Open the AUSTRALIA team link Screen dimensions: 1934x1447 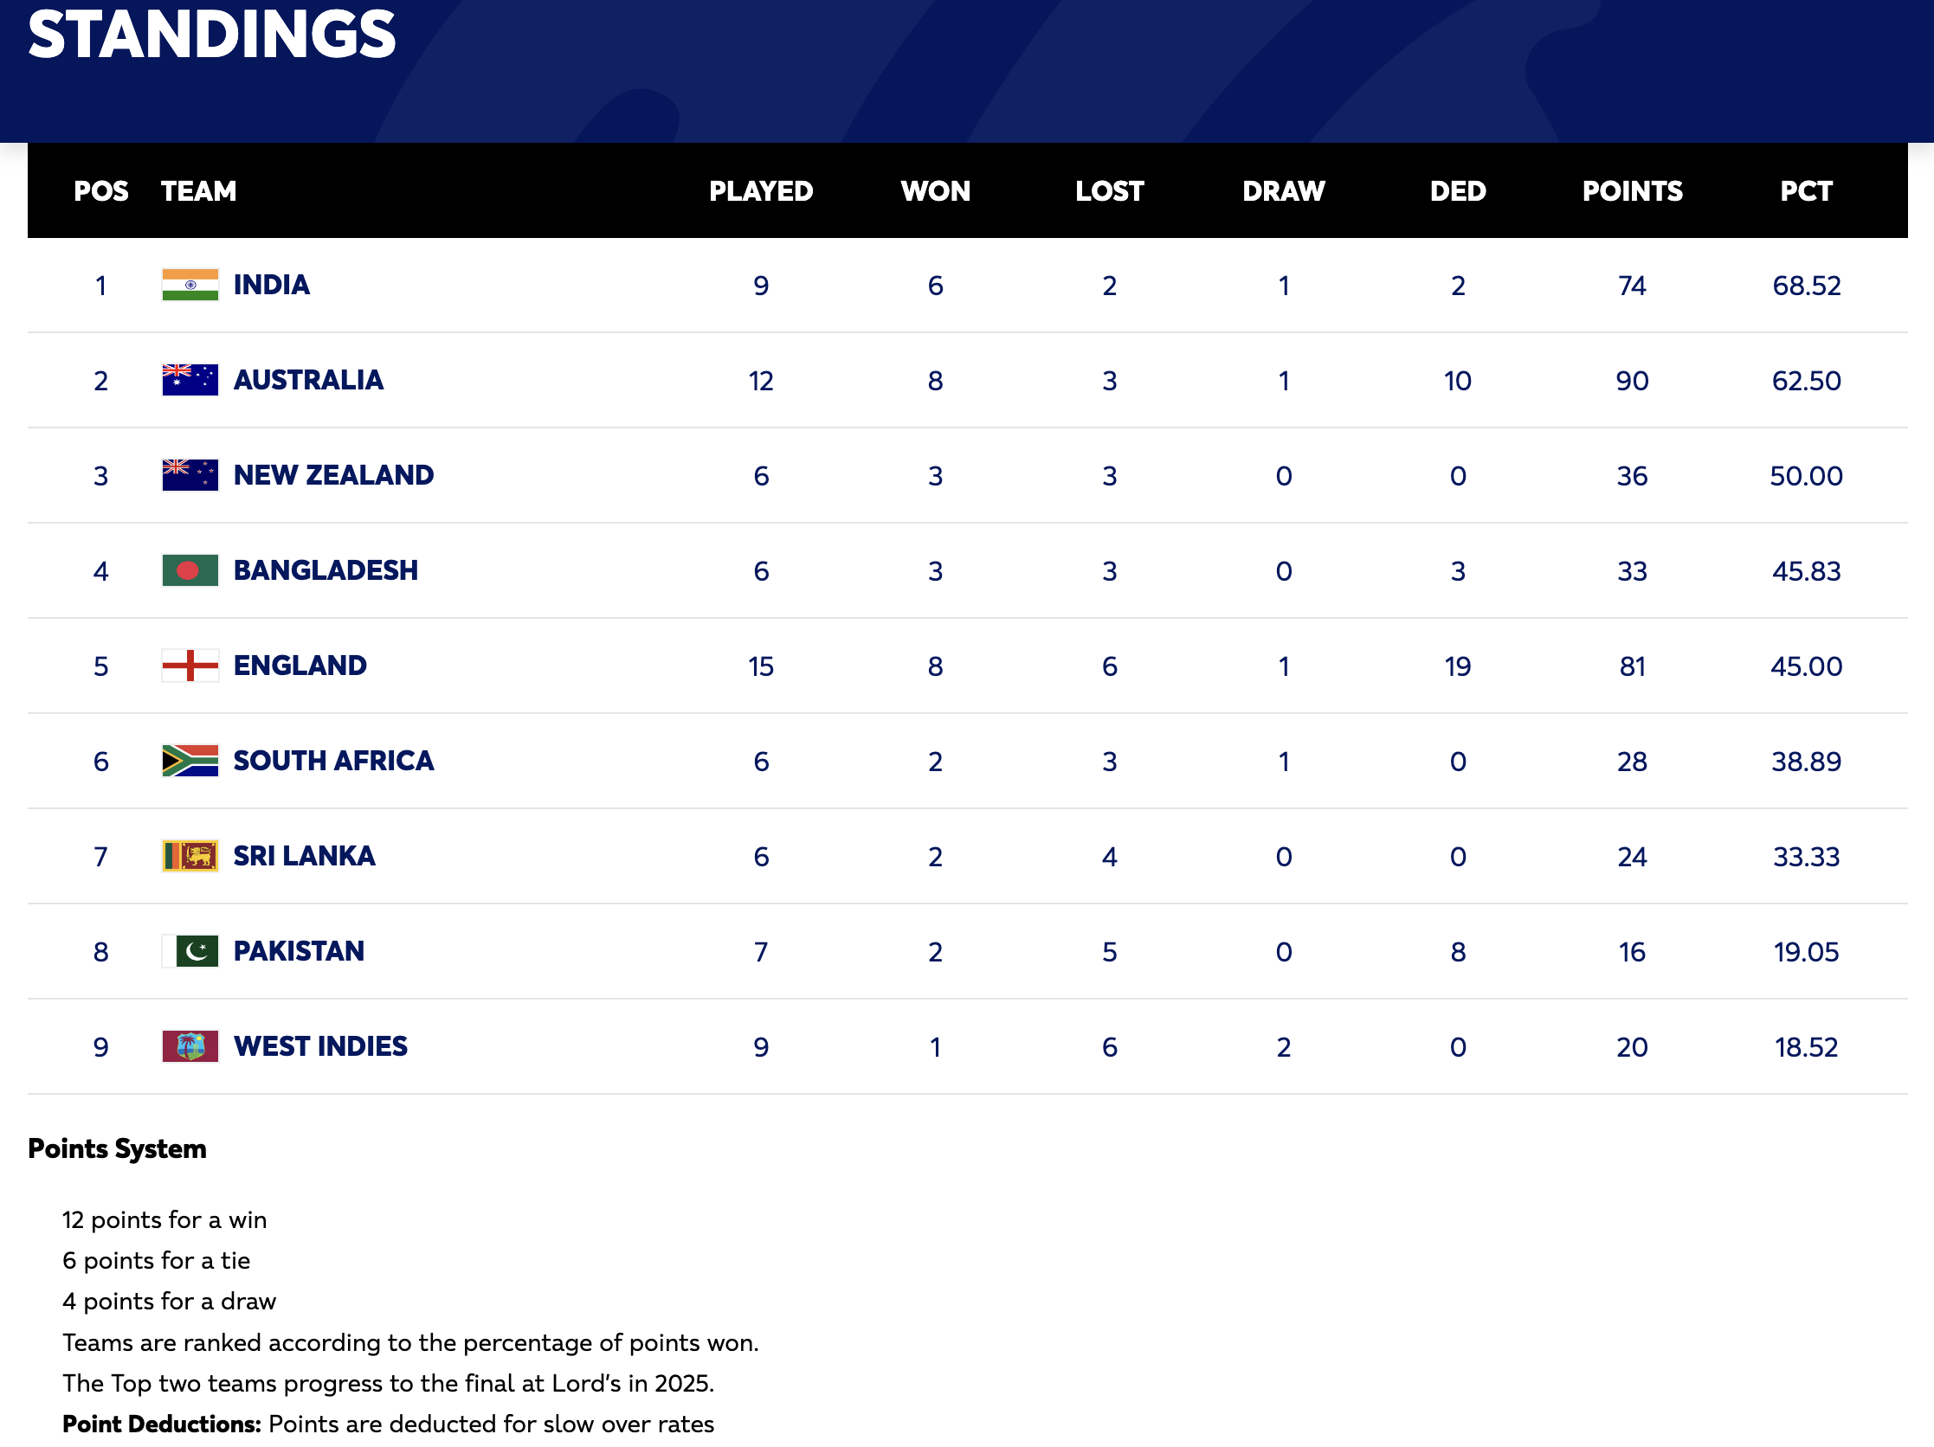pos(308,380)
